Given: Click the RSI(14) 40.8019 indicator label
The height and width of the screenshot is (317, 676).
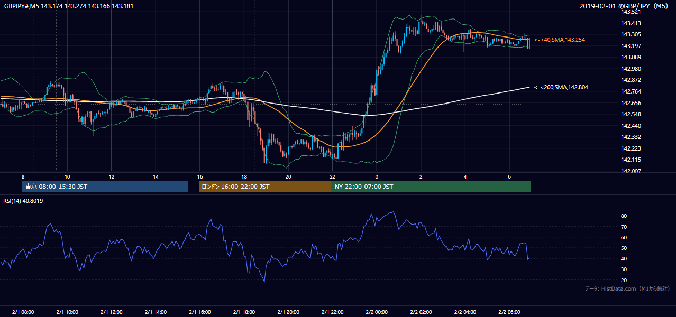Looking at the screenshot, I should (23, 201).
